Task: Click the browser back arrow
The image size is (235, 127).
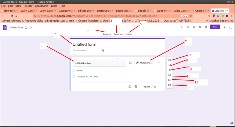Action: [3, 16]
